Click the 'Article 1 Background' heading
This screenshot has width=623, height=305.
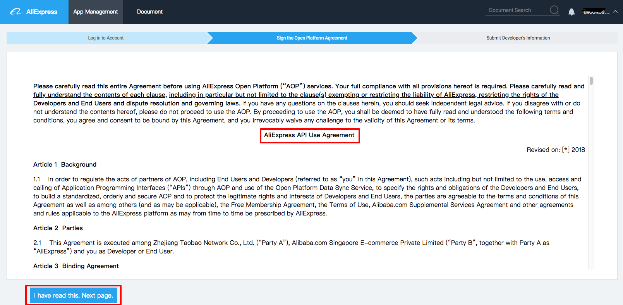(65, 164)
